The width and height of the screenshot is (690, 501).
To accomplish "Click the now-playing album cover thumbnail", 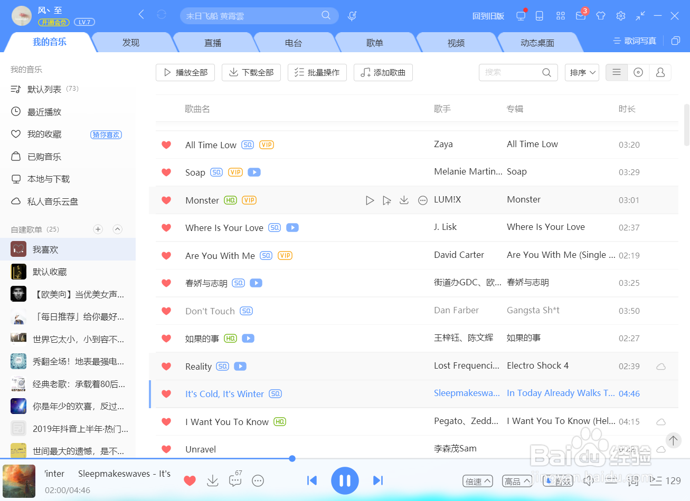I will point(19,481).
